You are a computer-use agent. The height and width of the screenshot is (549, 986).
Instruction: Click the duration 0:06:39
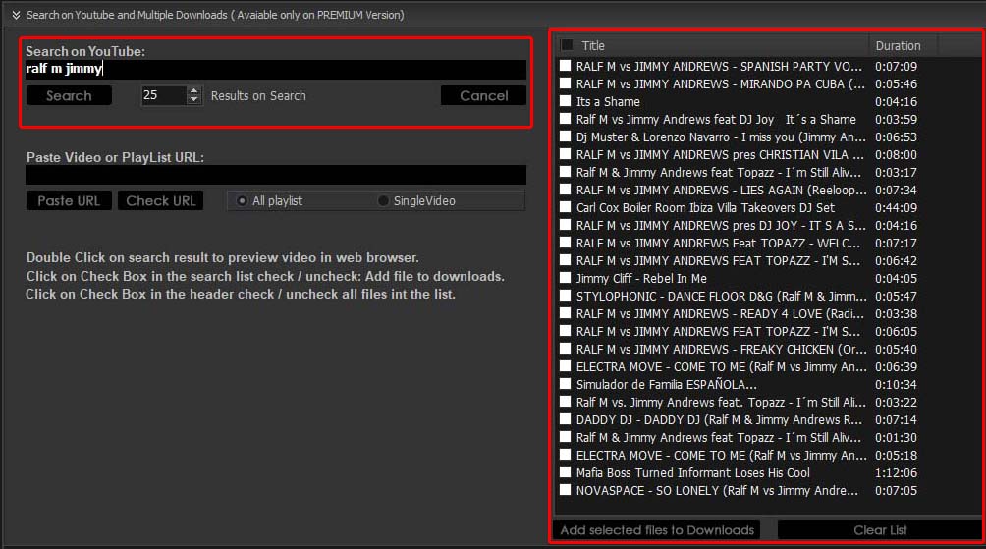tap(896, 366)
